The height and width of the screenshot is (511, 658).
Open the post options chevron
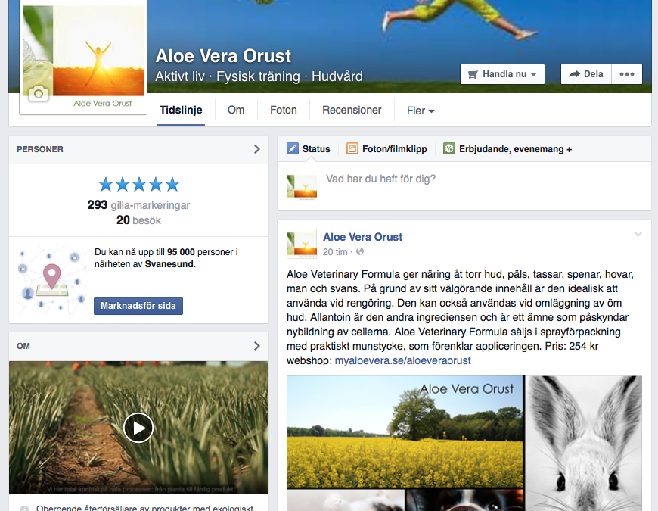pyautogui.click(x=638, y=234)
